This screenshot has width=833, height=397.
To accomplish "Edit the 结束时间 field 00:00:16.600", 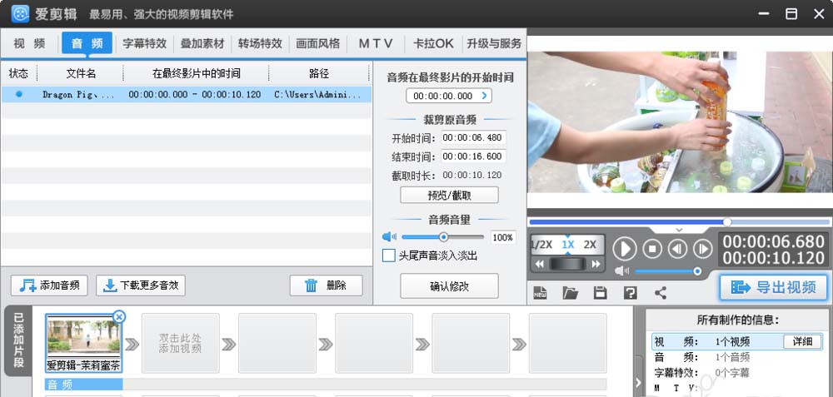I will (473, 156).
